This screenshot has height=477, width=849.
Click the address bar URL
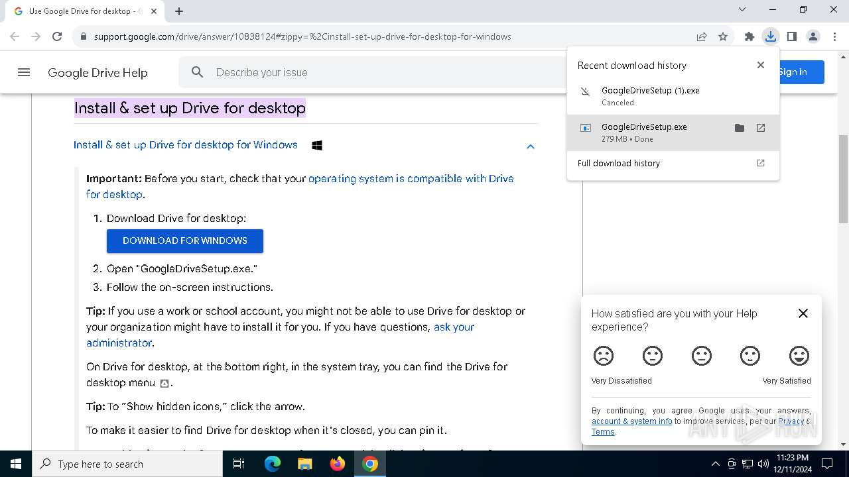(x=302, y=36)
